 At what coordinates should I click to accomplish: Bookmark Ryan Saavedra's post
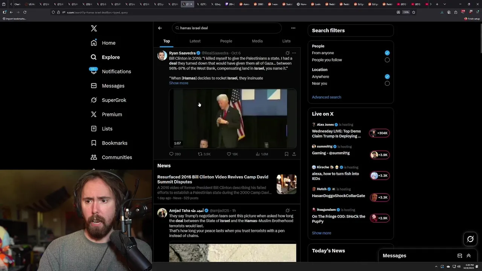pos(287,154)
